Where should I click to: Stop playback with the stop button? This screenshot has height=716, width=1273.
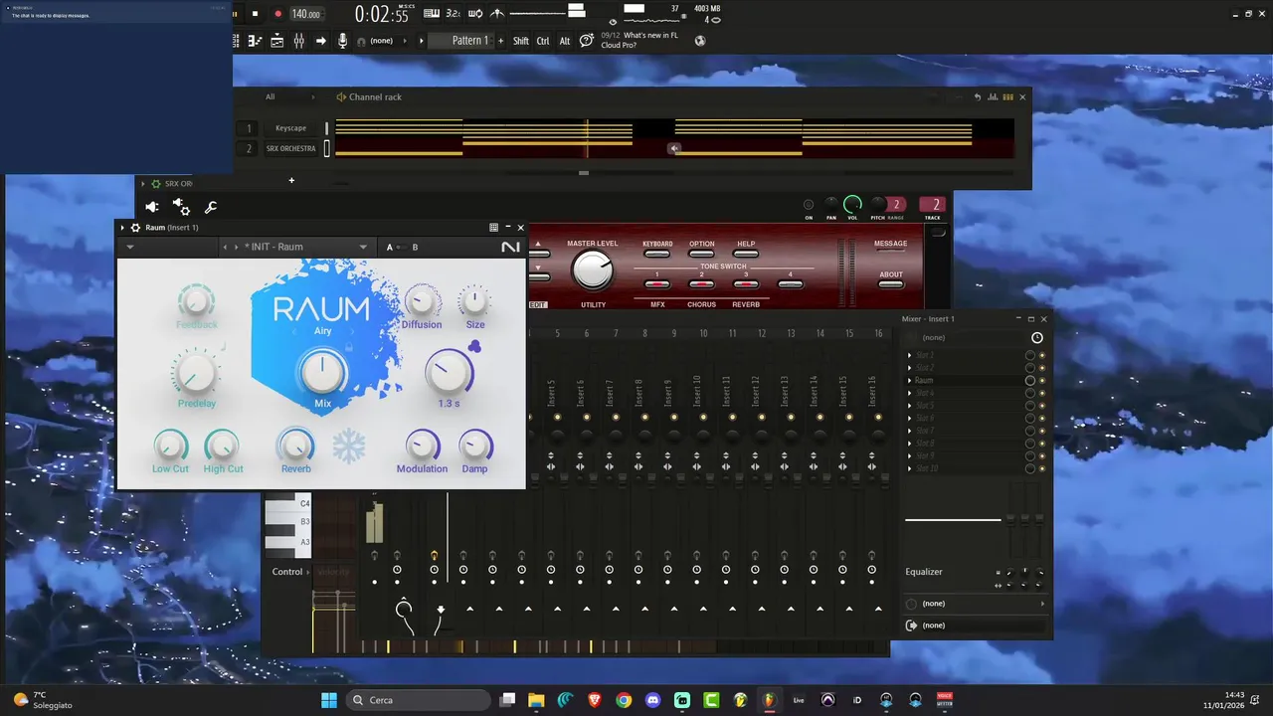255,14
